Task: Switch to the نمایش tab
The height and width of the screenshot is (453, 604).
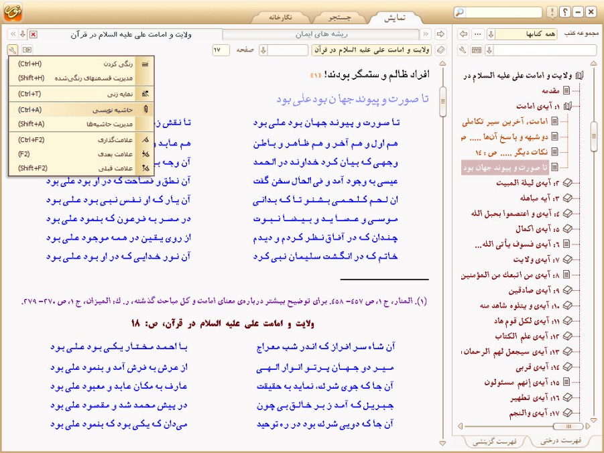Action: [x=394, y=17]
